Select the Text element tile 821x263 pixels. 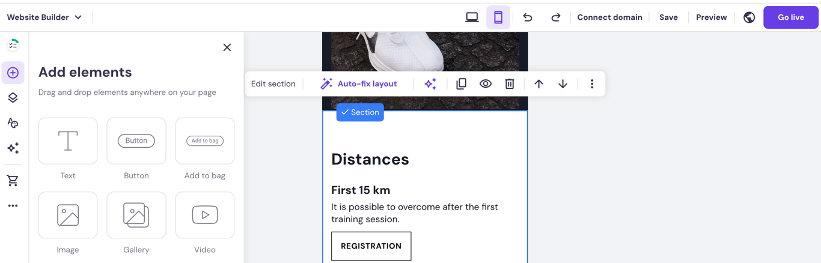68,141
